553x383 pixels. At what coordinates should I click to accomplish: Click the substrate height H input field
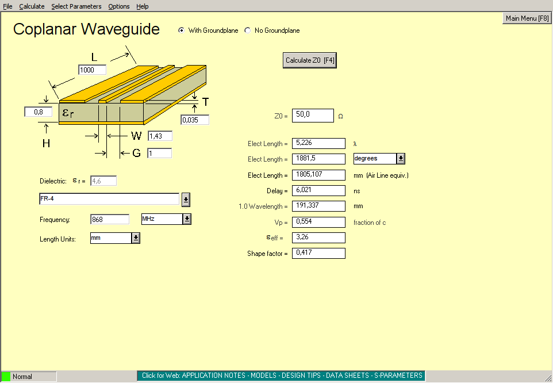tap(39, 112)
